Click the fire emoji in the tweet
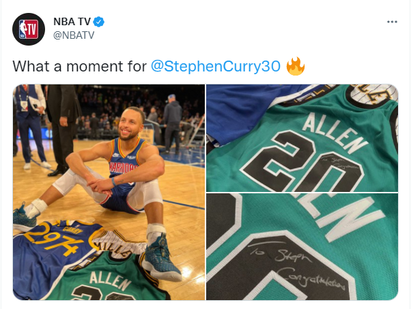Viewport: 411px width, 309px height. tap(296, 66)
